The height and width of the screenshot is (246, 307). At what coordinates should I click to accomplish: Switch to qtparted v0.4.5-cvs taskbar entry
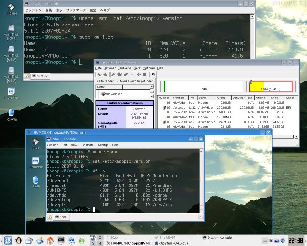(x=172, y=243)
